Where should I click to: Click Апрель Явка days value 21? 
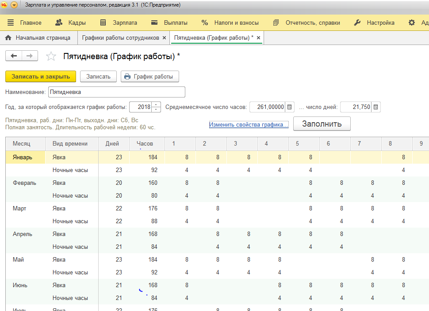pyautogui.click(x=114, y=234)
